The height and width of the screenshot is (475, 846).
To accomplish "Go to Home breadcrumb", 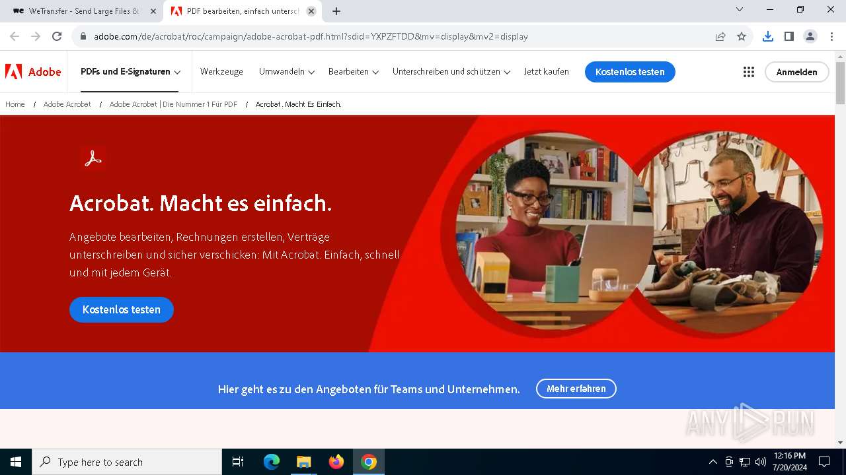I will click(x=15, y=104).
